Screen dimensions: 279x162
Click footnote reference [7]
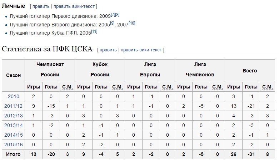pos(113,15)
